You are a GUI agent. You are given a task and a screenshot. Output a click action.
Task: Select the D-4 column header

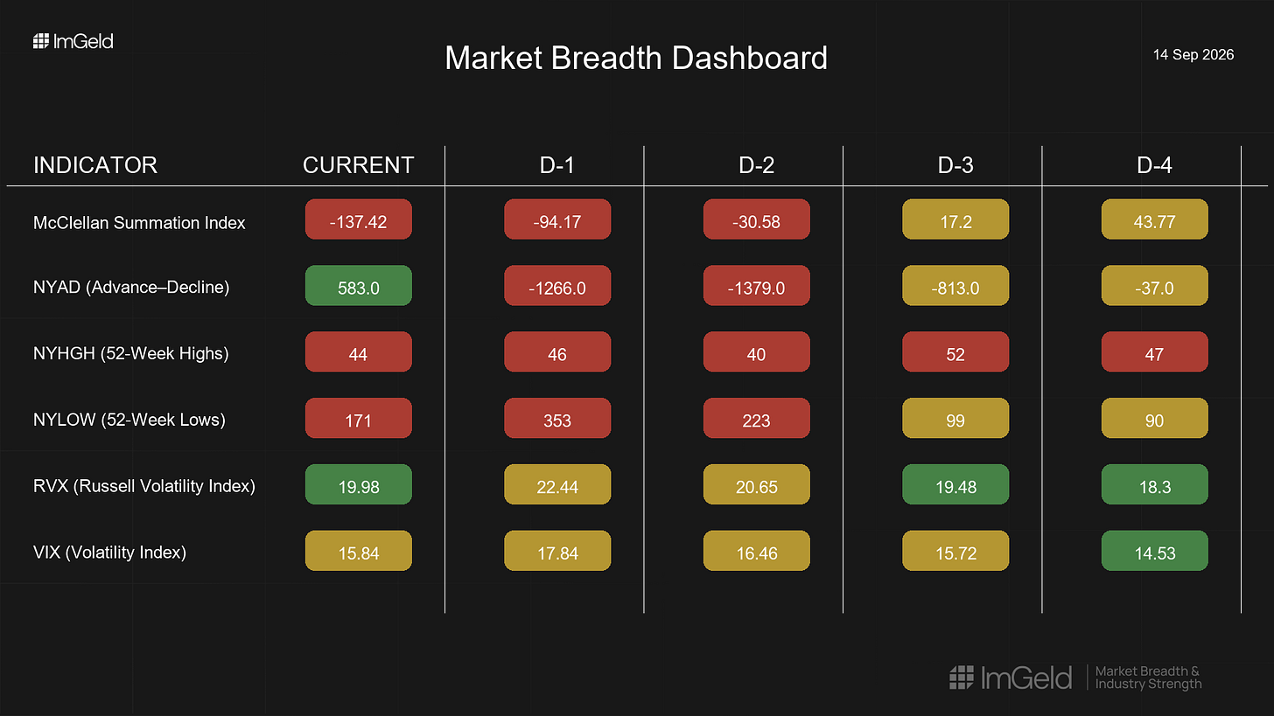coord(1154,165)
